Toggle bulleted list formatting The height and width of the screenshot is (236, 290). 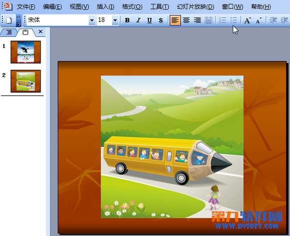tap(234, 20)
